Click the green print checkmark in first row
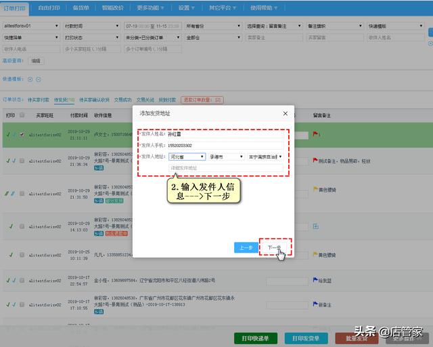 tap(9, 134)
